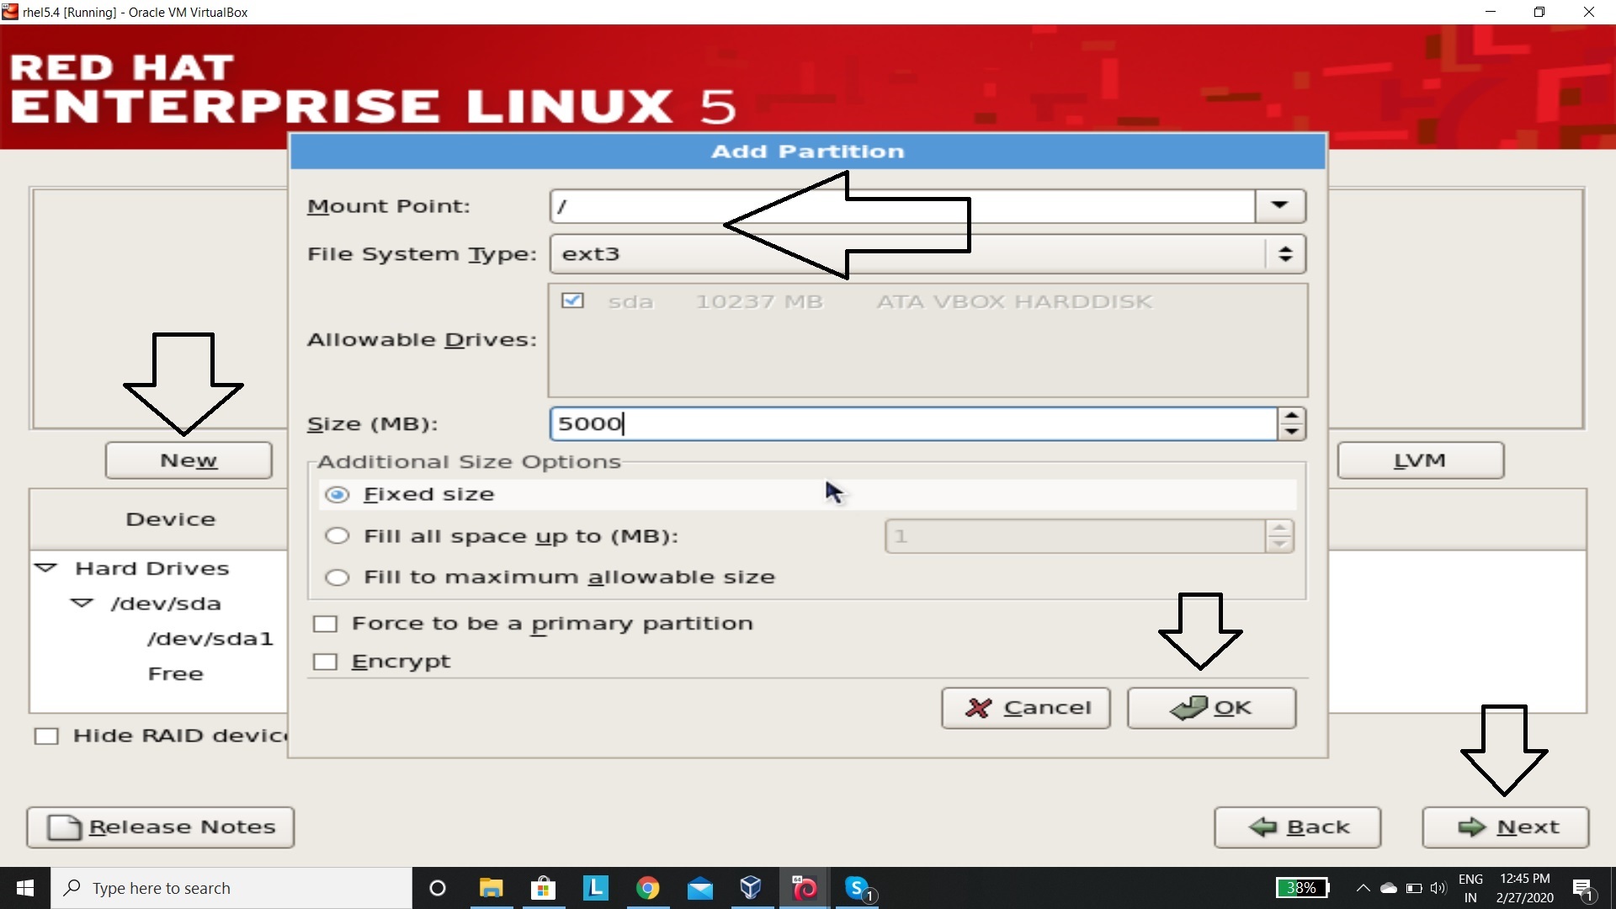Check the Encrypt option
The image size is (1616, 909).
pyautogui.click(x=325, y=662)
